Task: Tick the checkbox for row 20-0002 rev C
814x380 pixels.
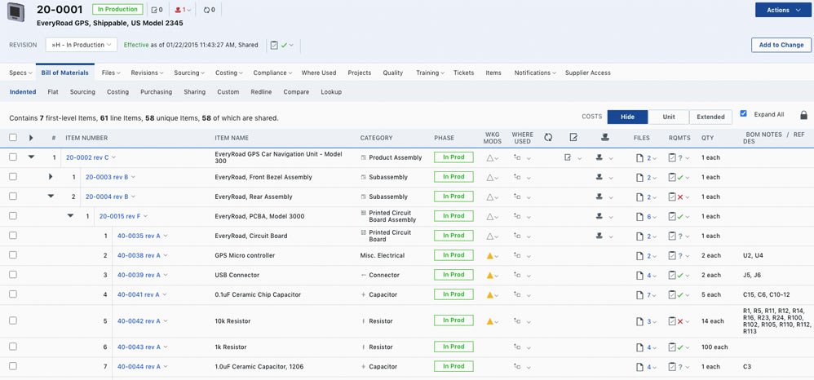Action: (x=13, y=157)
